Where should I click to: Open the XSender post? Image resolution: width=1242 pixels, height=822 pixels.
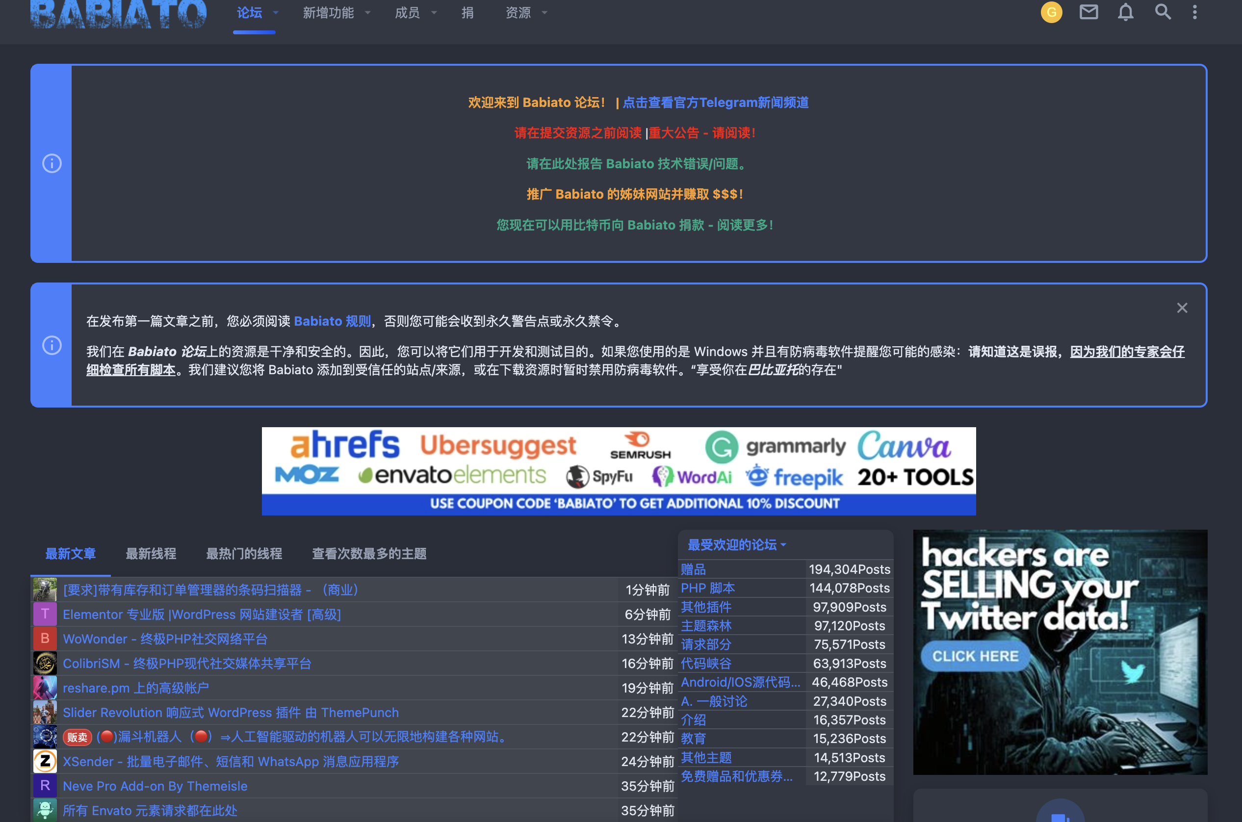[231, 761]
